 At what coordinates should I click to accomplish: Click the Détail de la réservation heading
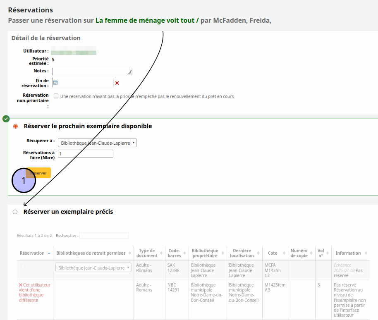(x=46, y=38)
